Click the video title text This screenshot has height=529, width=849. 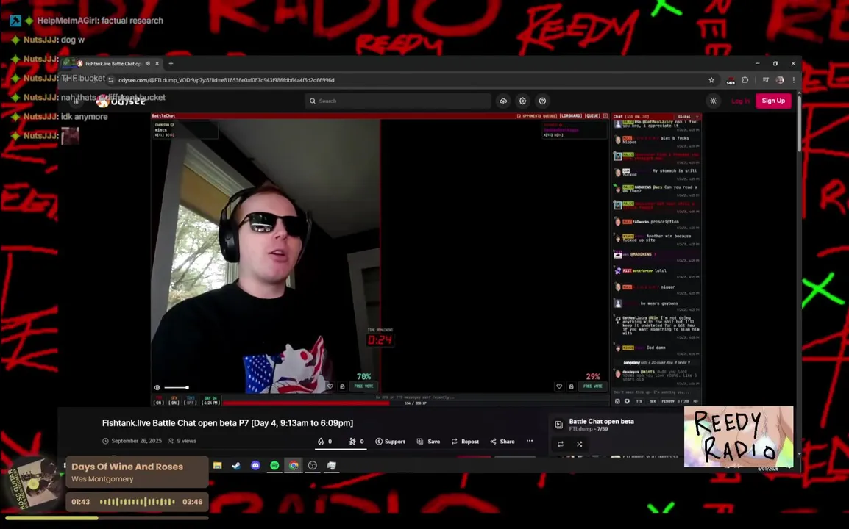227,423
